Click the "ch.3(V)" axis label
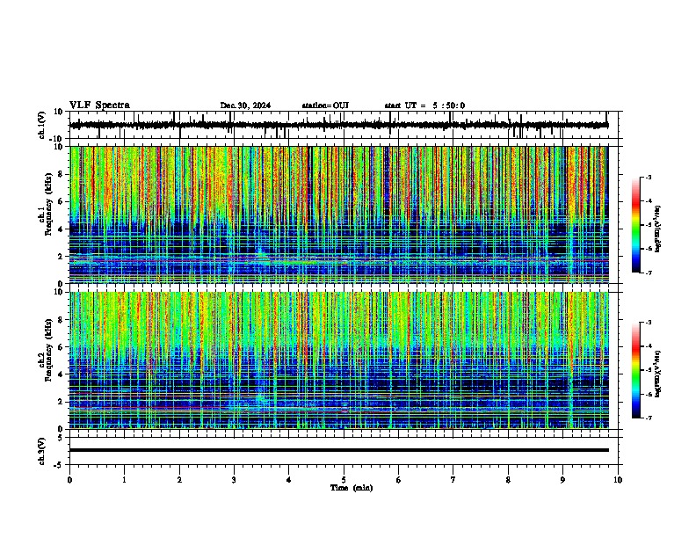 [x=42, y=451]
